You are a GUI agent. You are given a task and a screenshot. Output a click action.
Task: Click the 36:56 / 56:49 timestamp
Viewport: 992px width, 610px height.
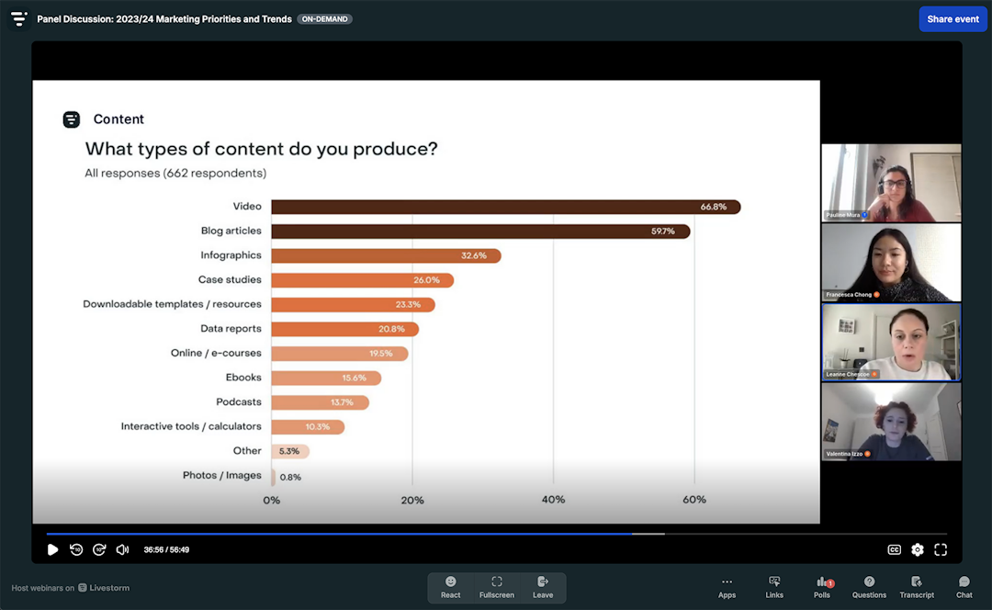(x=166, y=550)
